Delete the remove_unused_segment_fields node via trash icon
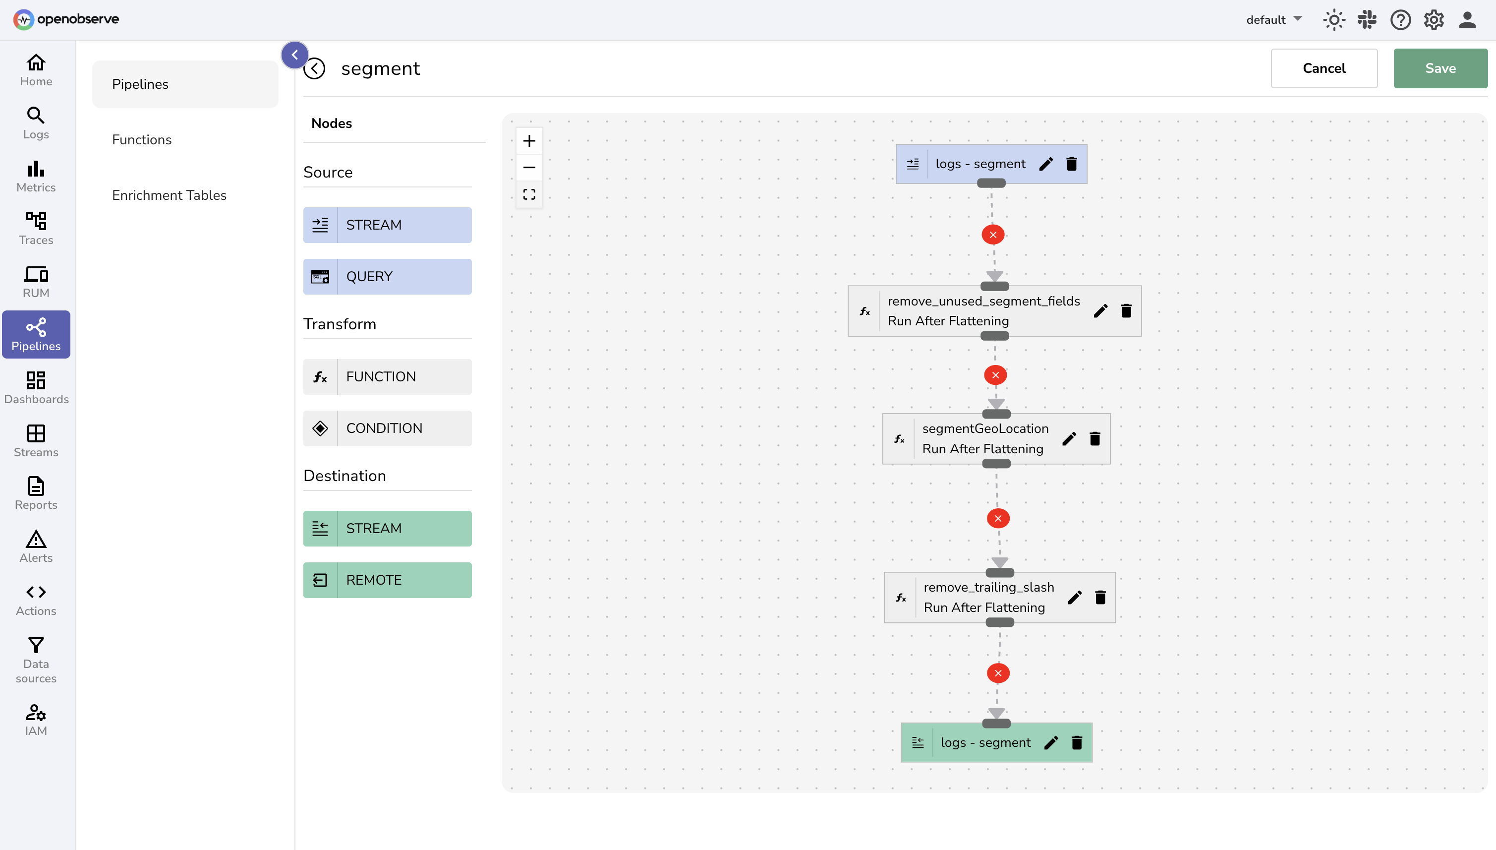1496x850 pixels. [1126, 310]
